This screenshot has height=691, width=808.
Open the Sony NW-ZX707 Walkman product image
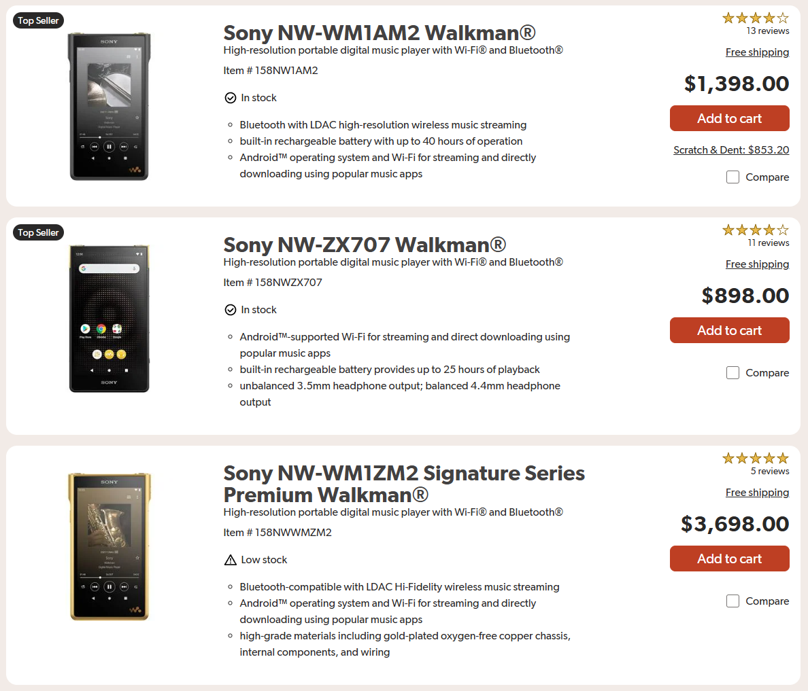pos(109,319)
